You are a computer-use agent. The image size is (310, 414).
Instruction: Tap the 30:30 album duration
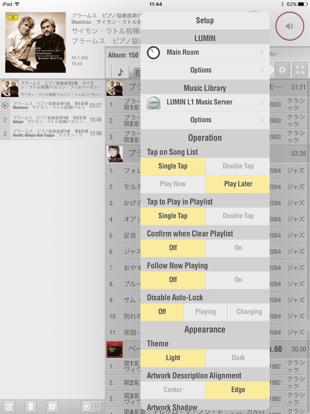click(x=298, y=349)
